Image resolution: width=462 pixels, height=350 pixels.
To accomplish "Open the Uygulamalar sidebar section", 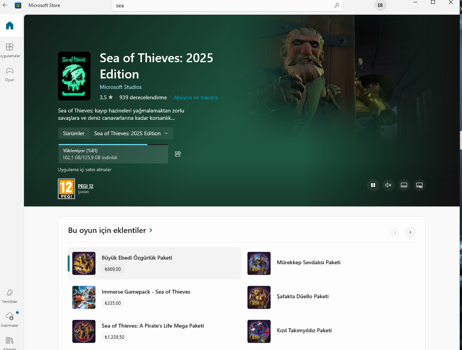I will (x=10, y=50).
